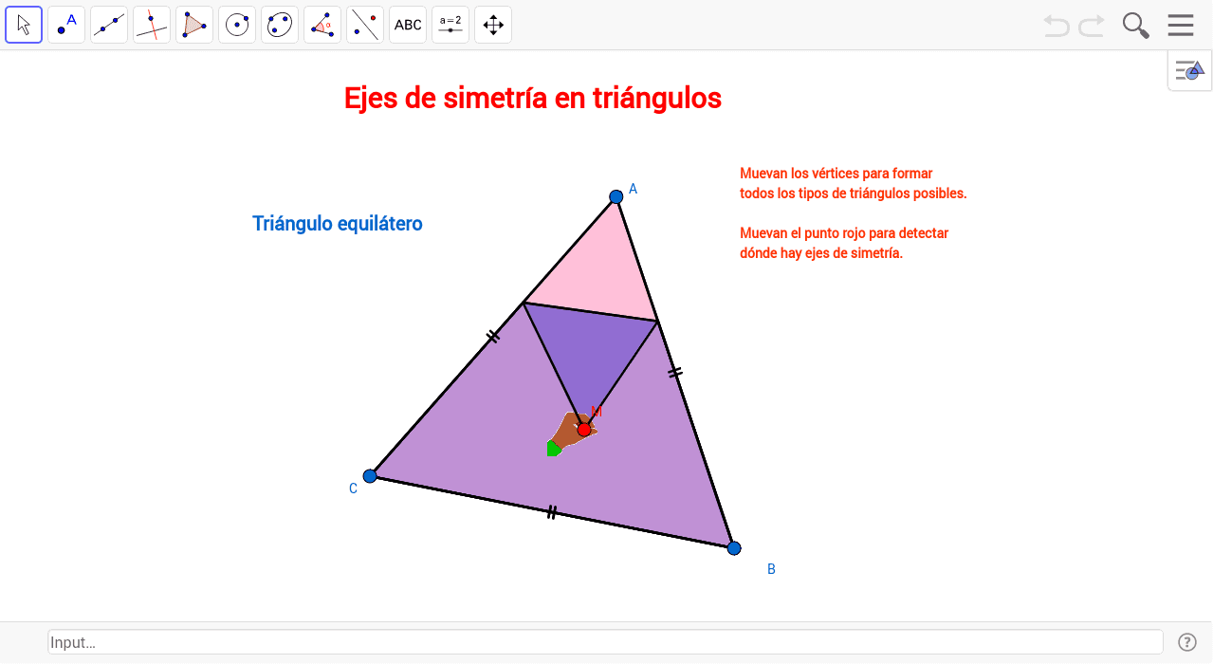Click the title 'Ejes de simetría en triángulos'
Image resolution: width=1213 pixels, height=664 pixels.
pos(533,98)
